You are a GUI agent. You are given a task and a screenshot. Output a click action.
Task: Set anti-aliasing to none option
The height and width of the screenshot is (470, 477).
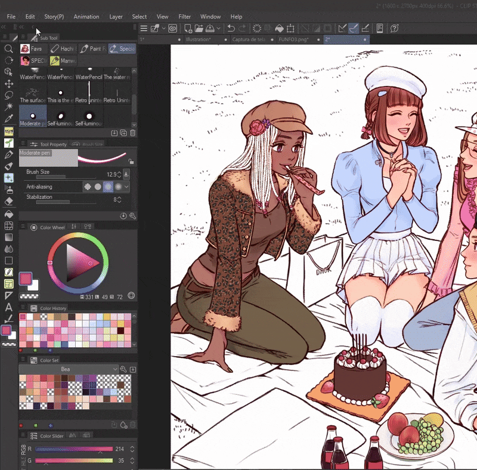pos(88,187)
